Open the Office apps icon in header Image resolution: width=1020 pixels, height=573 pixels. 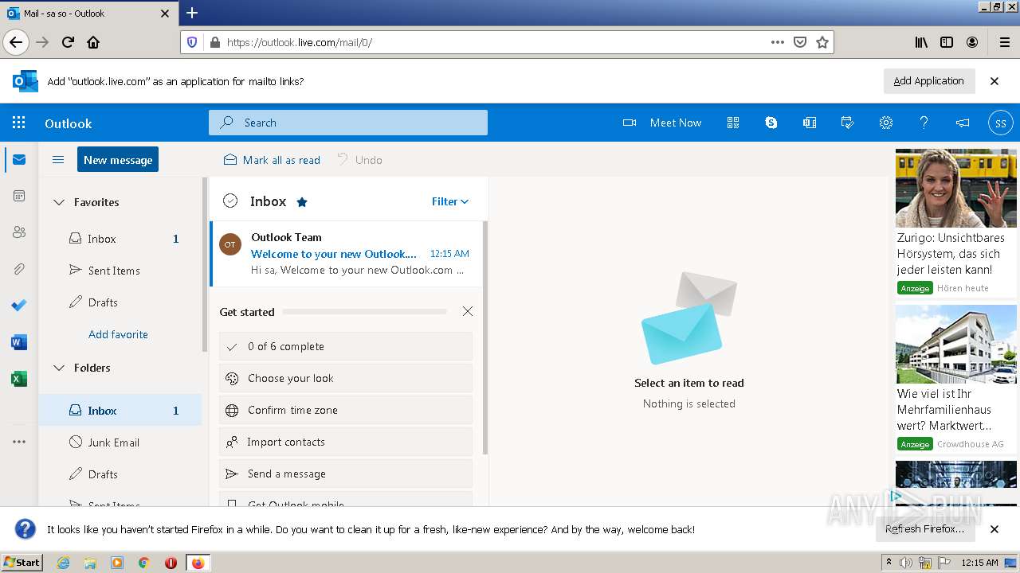click(x=810, y=123)
